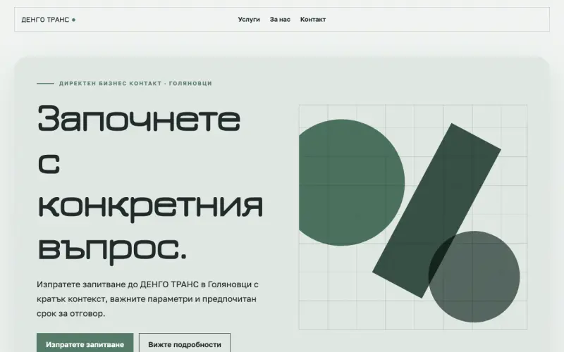This screenshot has height=352, width=564.
Task: Click the Изпратете запитване button
Action: (x=85, y=344)
